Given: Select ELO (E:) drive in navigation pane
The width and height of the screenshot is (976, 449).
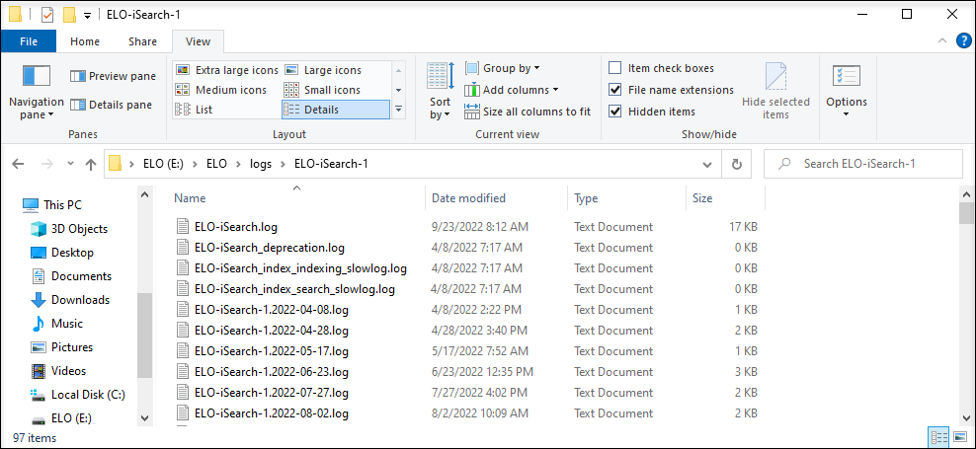Looking at the screenshot, I should 61,418.
